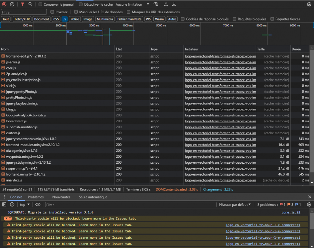Switch to the Problèmes tab
Image resolution: width=314 pixels, height=248 pixels.
(x=36, y=197)
